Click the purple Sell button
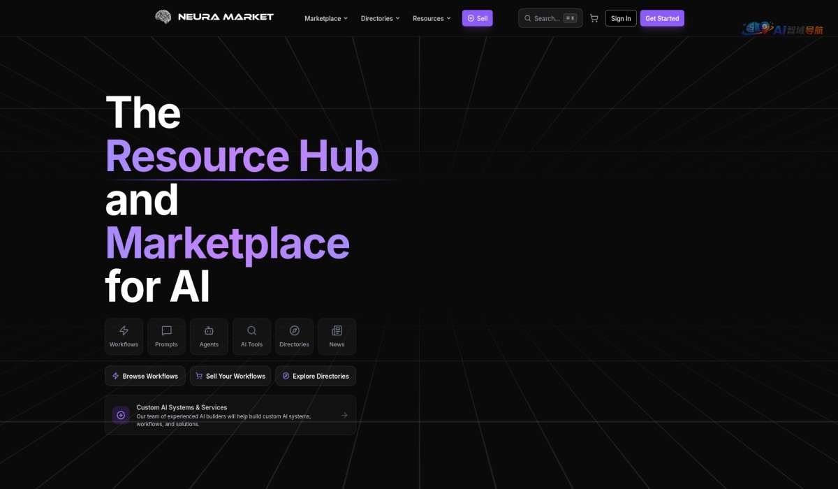The height and width of the screenshot is (489, 838). (x=478, y=18)
